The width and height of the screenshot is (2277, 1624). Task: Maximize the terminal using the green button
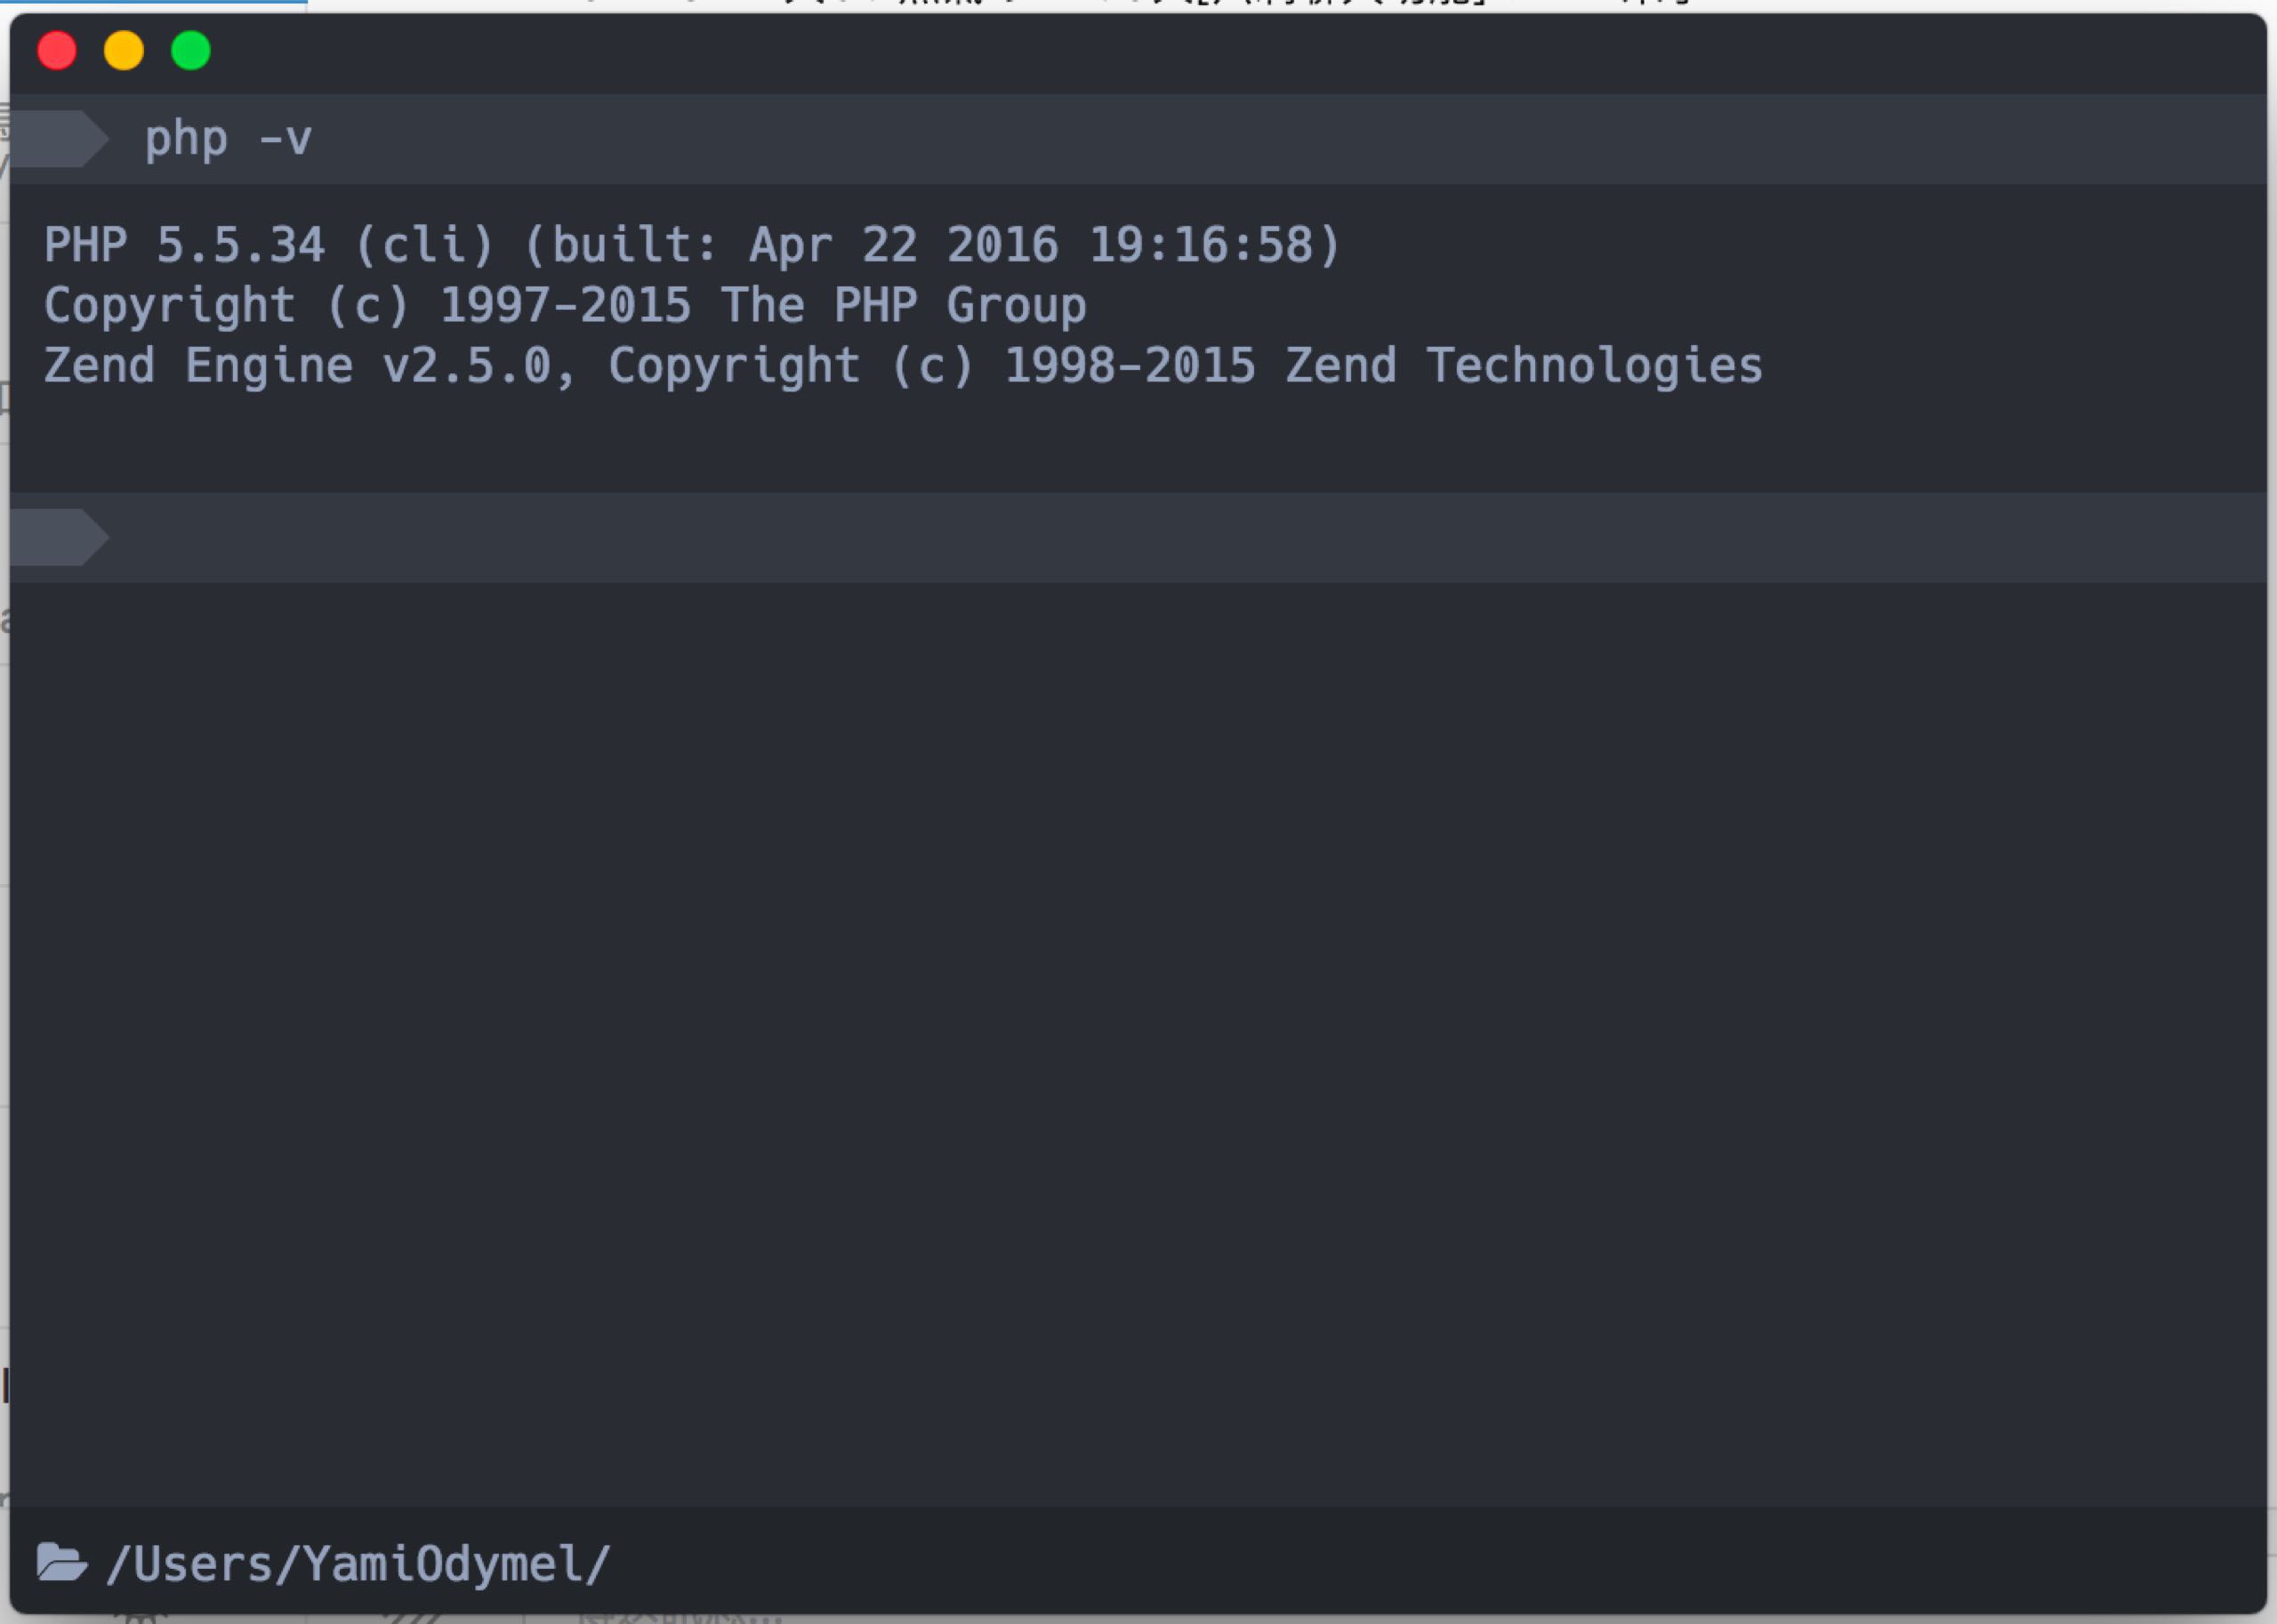(x=191, y=50)
